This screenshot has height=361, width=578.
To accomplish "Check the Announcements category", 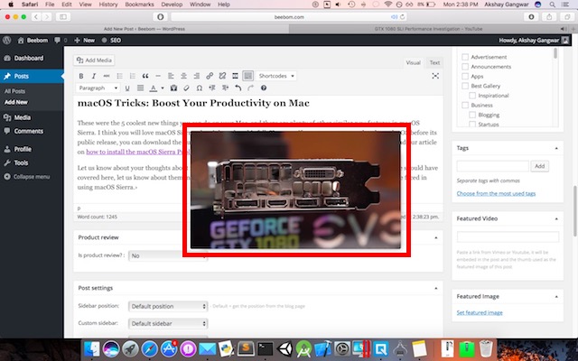I will click(x=465, y=67).
